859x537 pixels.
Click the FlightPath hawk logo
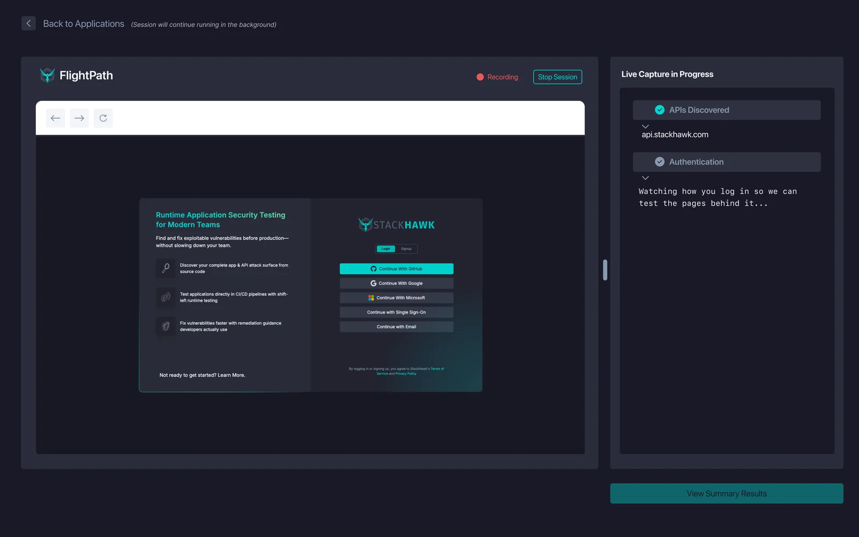coord(47,75)
